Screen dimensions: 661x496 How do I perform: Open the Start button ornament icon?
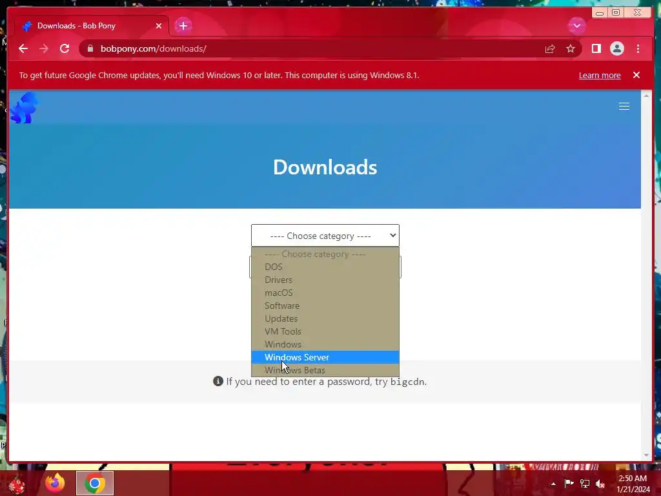[x=16, y=484]
